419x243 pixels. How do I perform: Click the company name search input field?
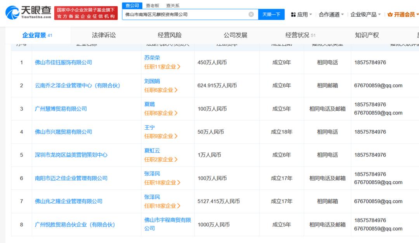point(184,14)
